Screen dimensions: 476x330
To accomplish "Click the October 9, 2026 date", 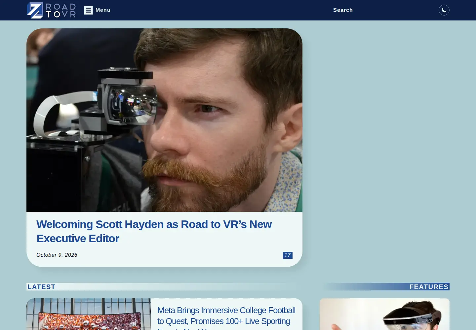I will pyautogui.click(x=57, y=255).
